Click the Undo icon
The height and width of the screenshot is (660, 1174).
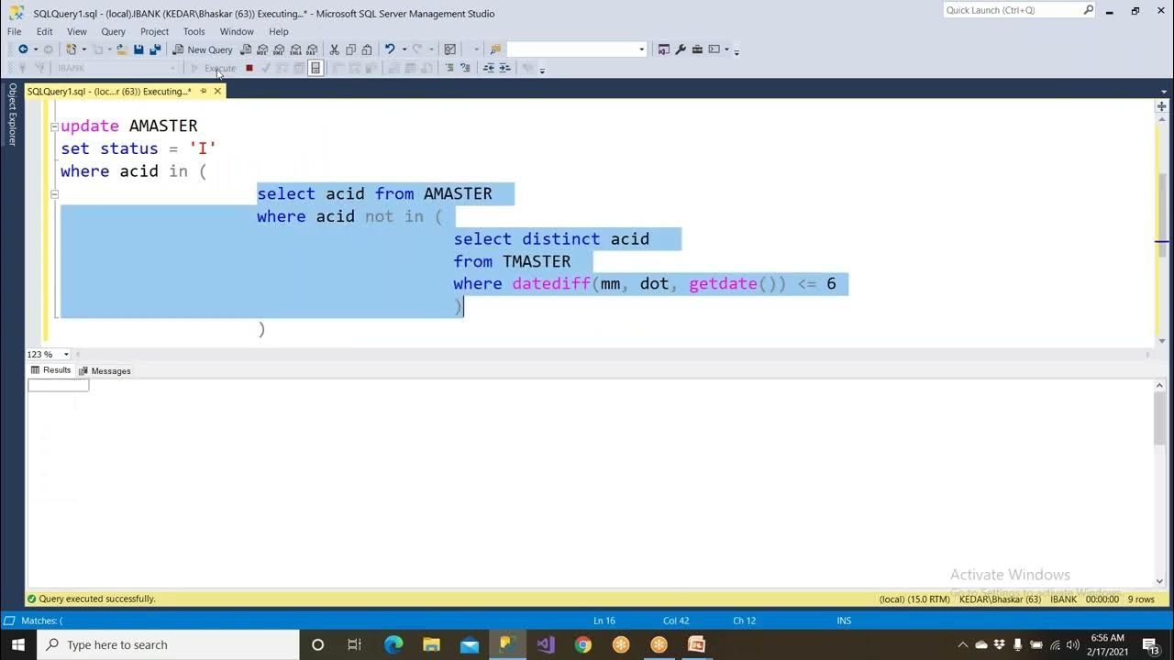coord(390,49)
